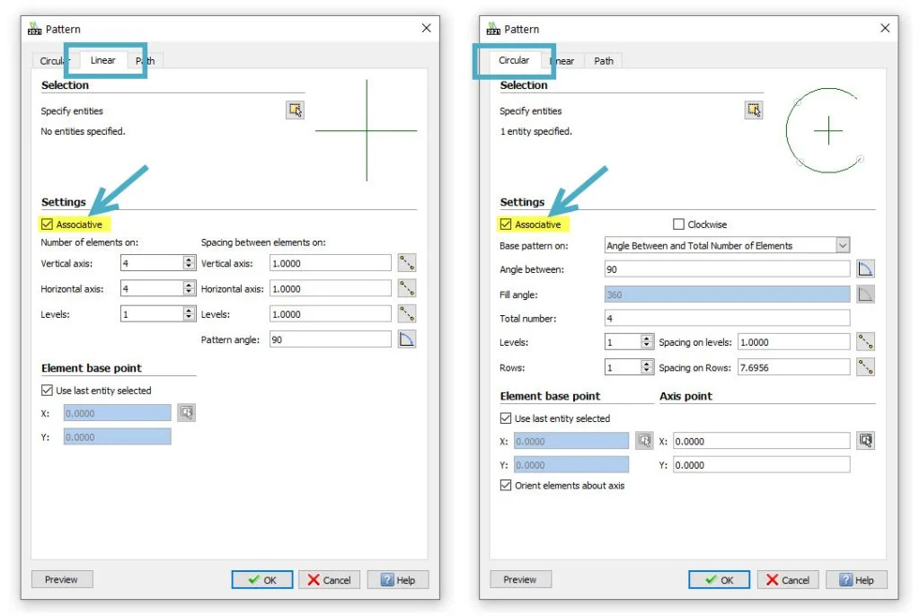Pick Horizontal axis spacing using its measure icon

tap(407, 288)
